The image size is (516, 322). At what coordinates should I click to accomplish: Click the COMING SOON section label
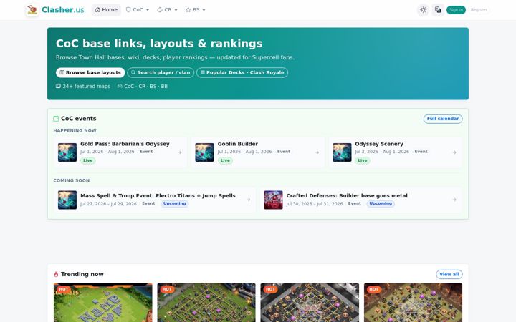point(72,180)
